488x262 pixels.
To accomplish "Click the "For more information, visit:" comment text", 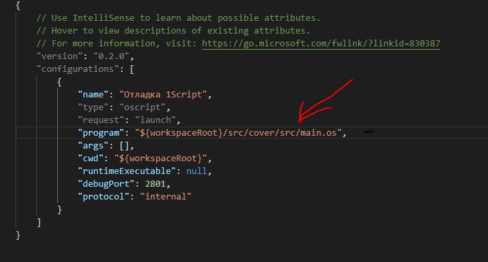I will pyautogui.click(x=116, y=43).
